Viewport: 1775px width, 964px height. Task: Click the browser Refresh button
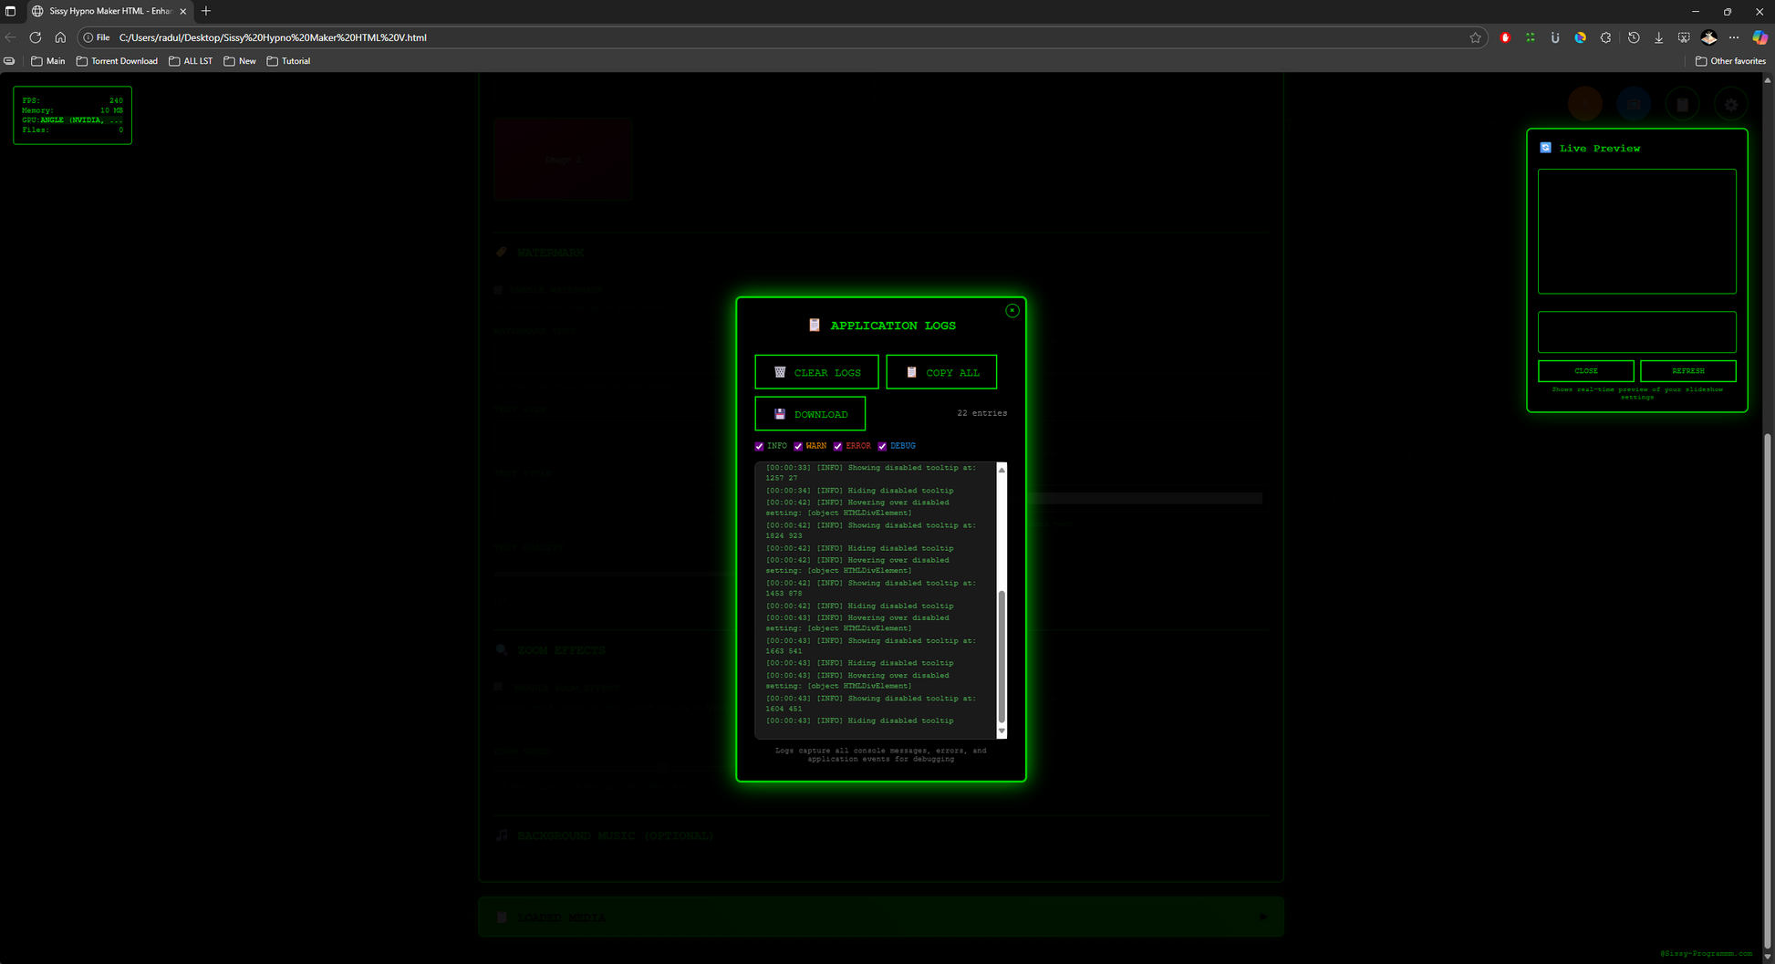point(35,37)
